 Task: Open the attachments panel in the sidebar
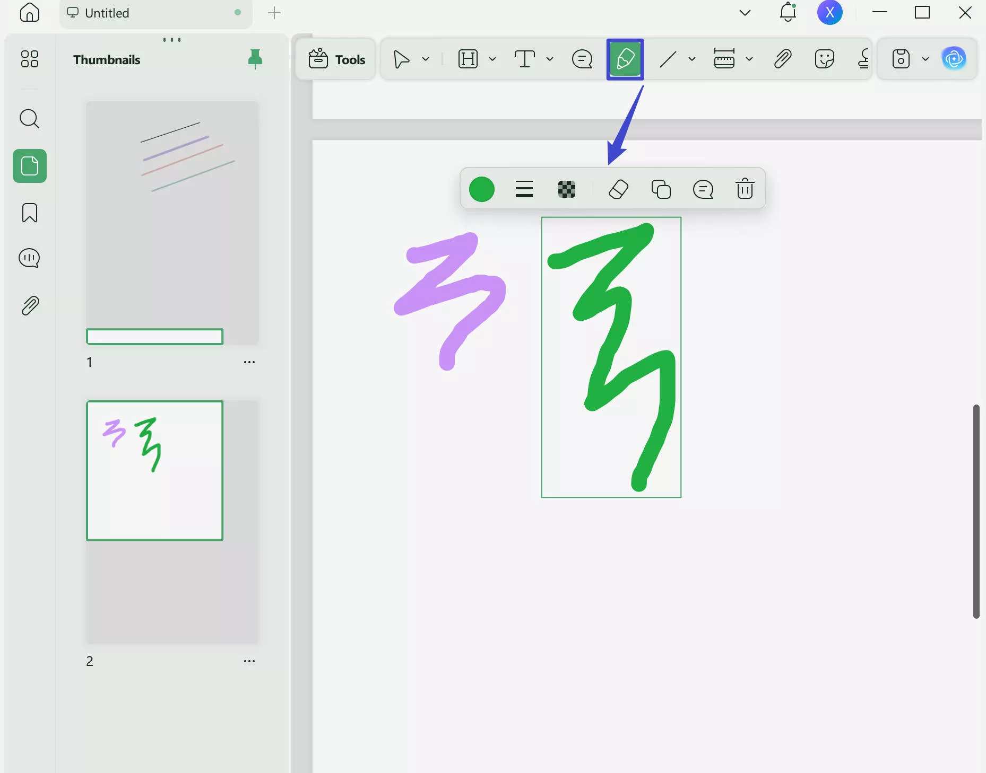coord(29,305)
